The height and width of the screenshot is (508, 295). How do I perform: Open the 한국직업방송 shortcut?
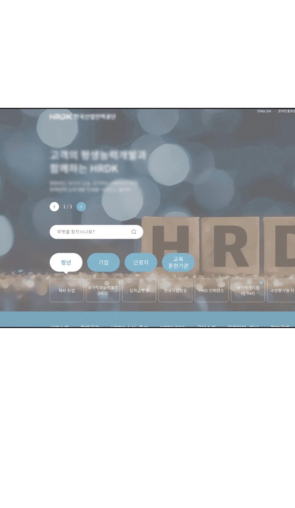pyautogui.click(x=175, y=290)
